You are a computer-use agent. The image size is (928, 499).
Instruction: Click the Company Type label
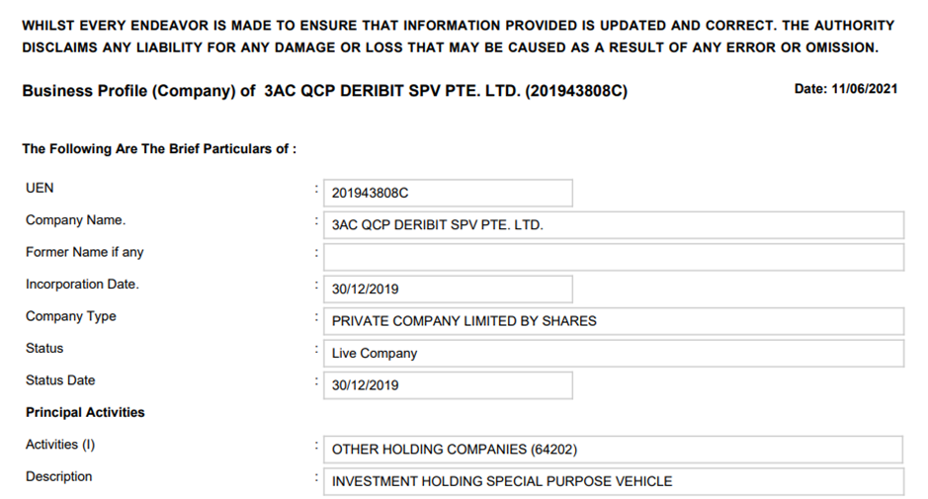[70, 316]
